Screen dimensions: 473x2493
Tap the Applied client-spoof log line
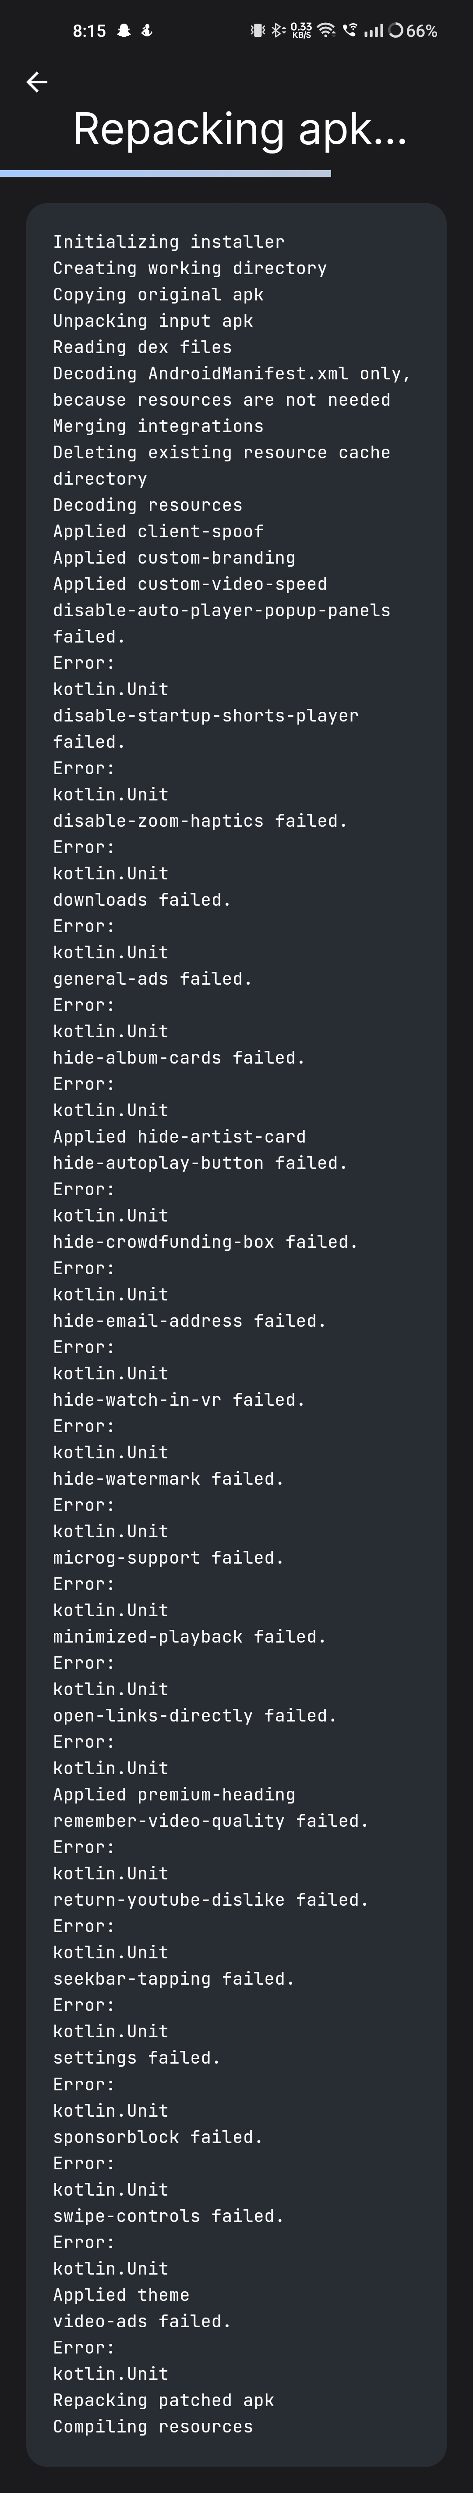tap(158, 530)
